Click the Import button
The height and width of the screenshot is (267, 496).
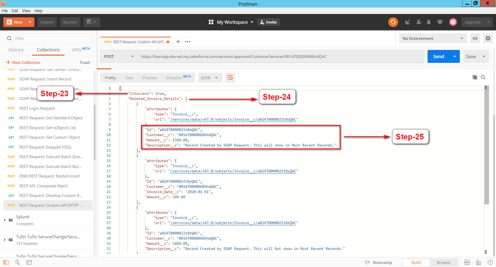point(47,22)
